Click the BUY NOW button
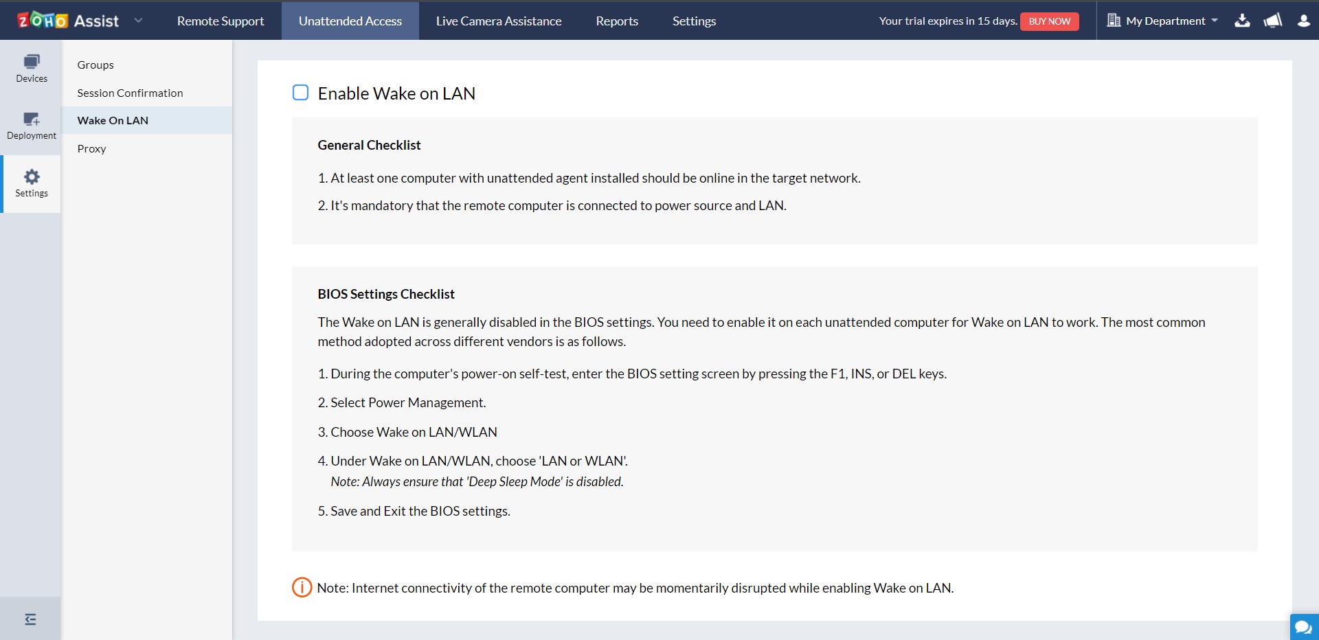Viewport: 1319px width, 640px height. [1049, 21]
